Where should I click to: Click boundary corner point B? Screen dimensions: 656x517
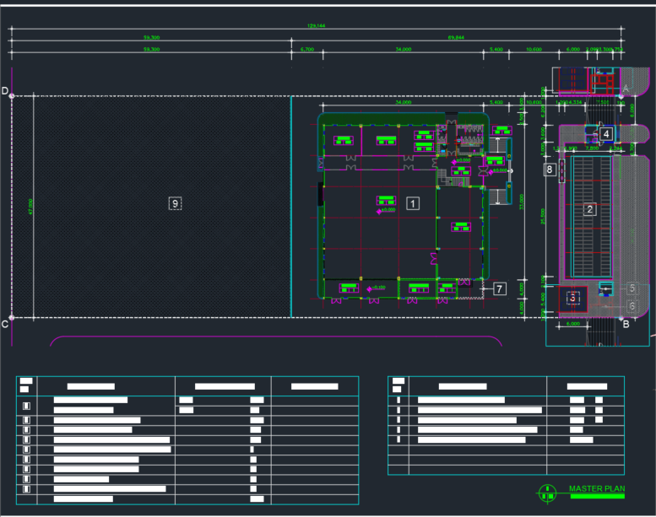click(x=621, y=317)
